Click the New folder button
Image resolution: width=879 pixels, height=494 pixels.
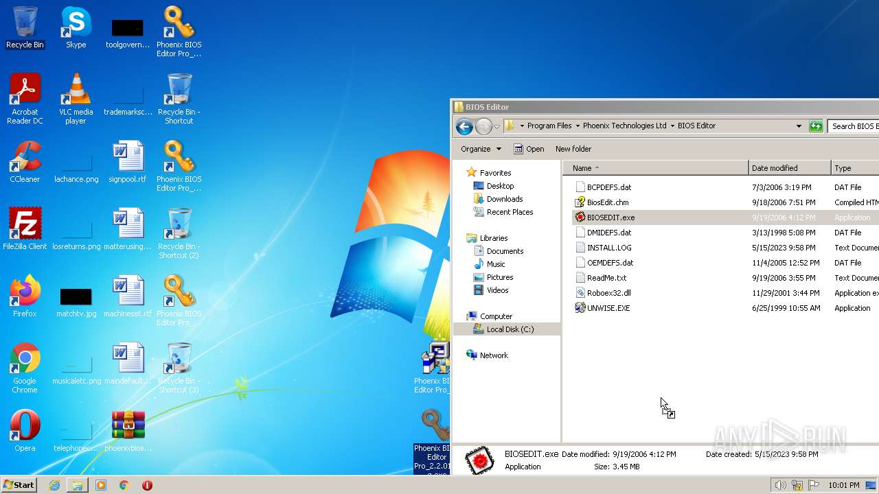coord(573,149)
